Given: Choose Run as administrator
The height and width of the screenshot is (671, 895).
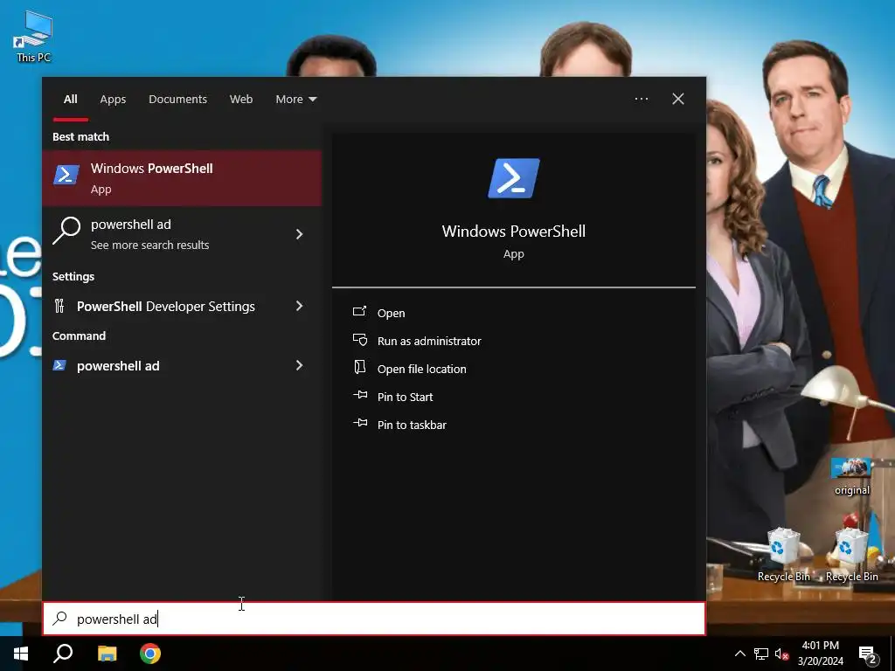Looking at the screenshot, I should 429,342.
